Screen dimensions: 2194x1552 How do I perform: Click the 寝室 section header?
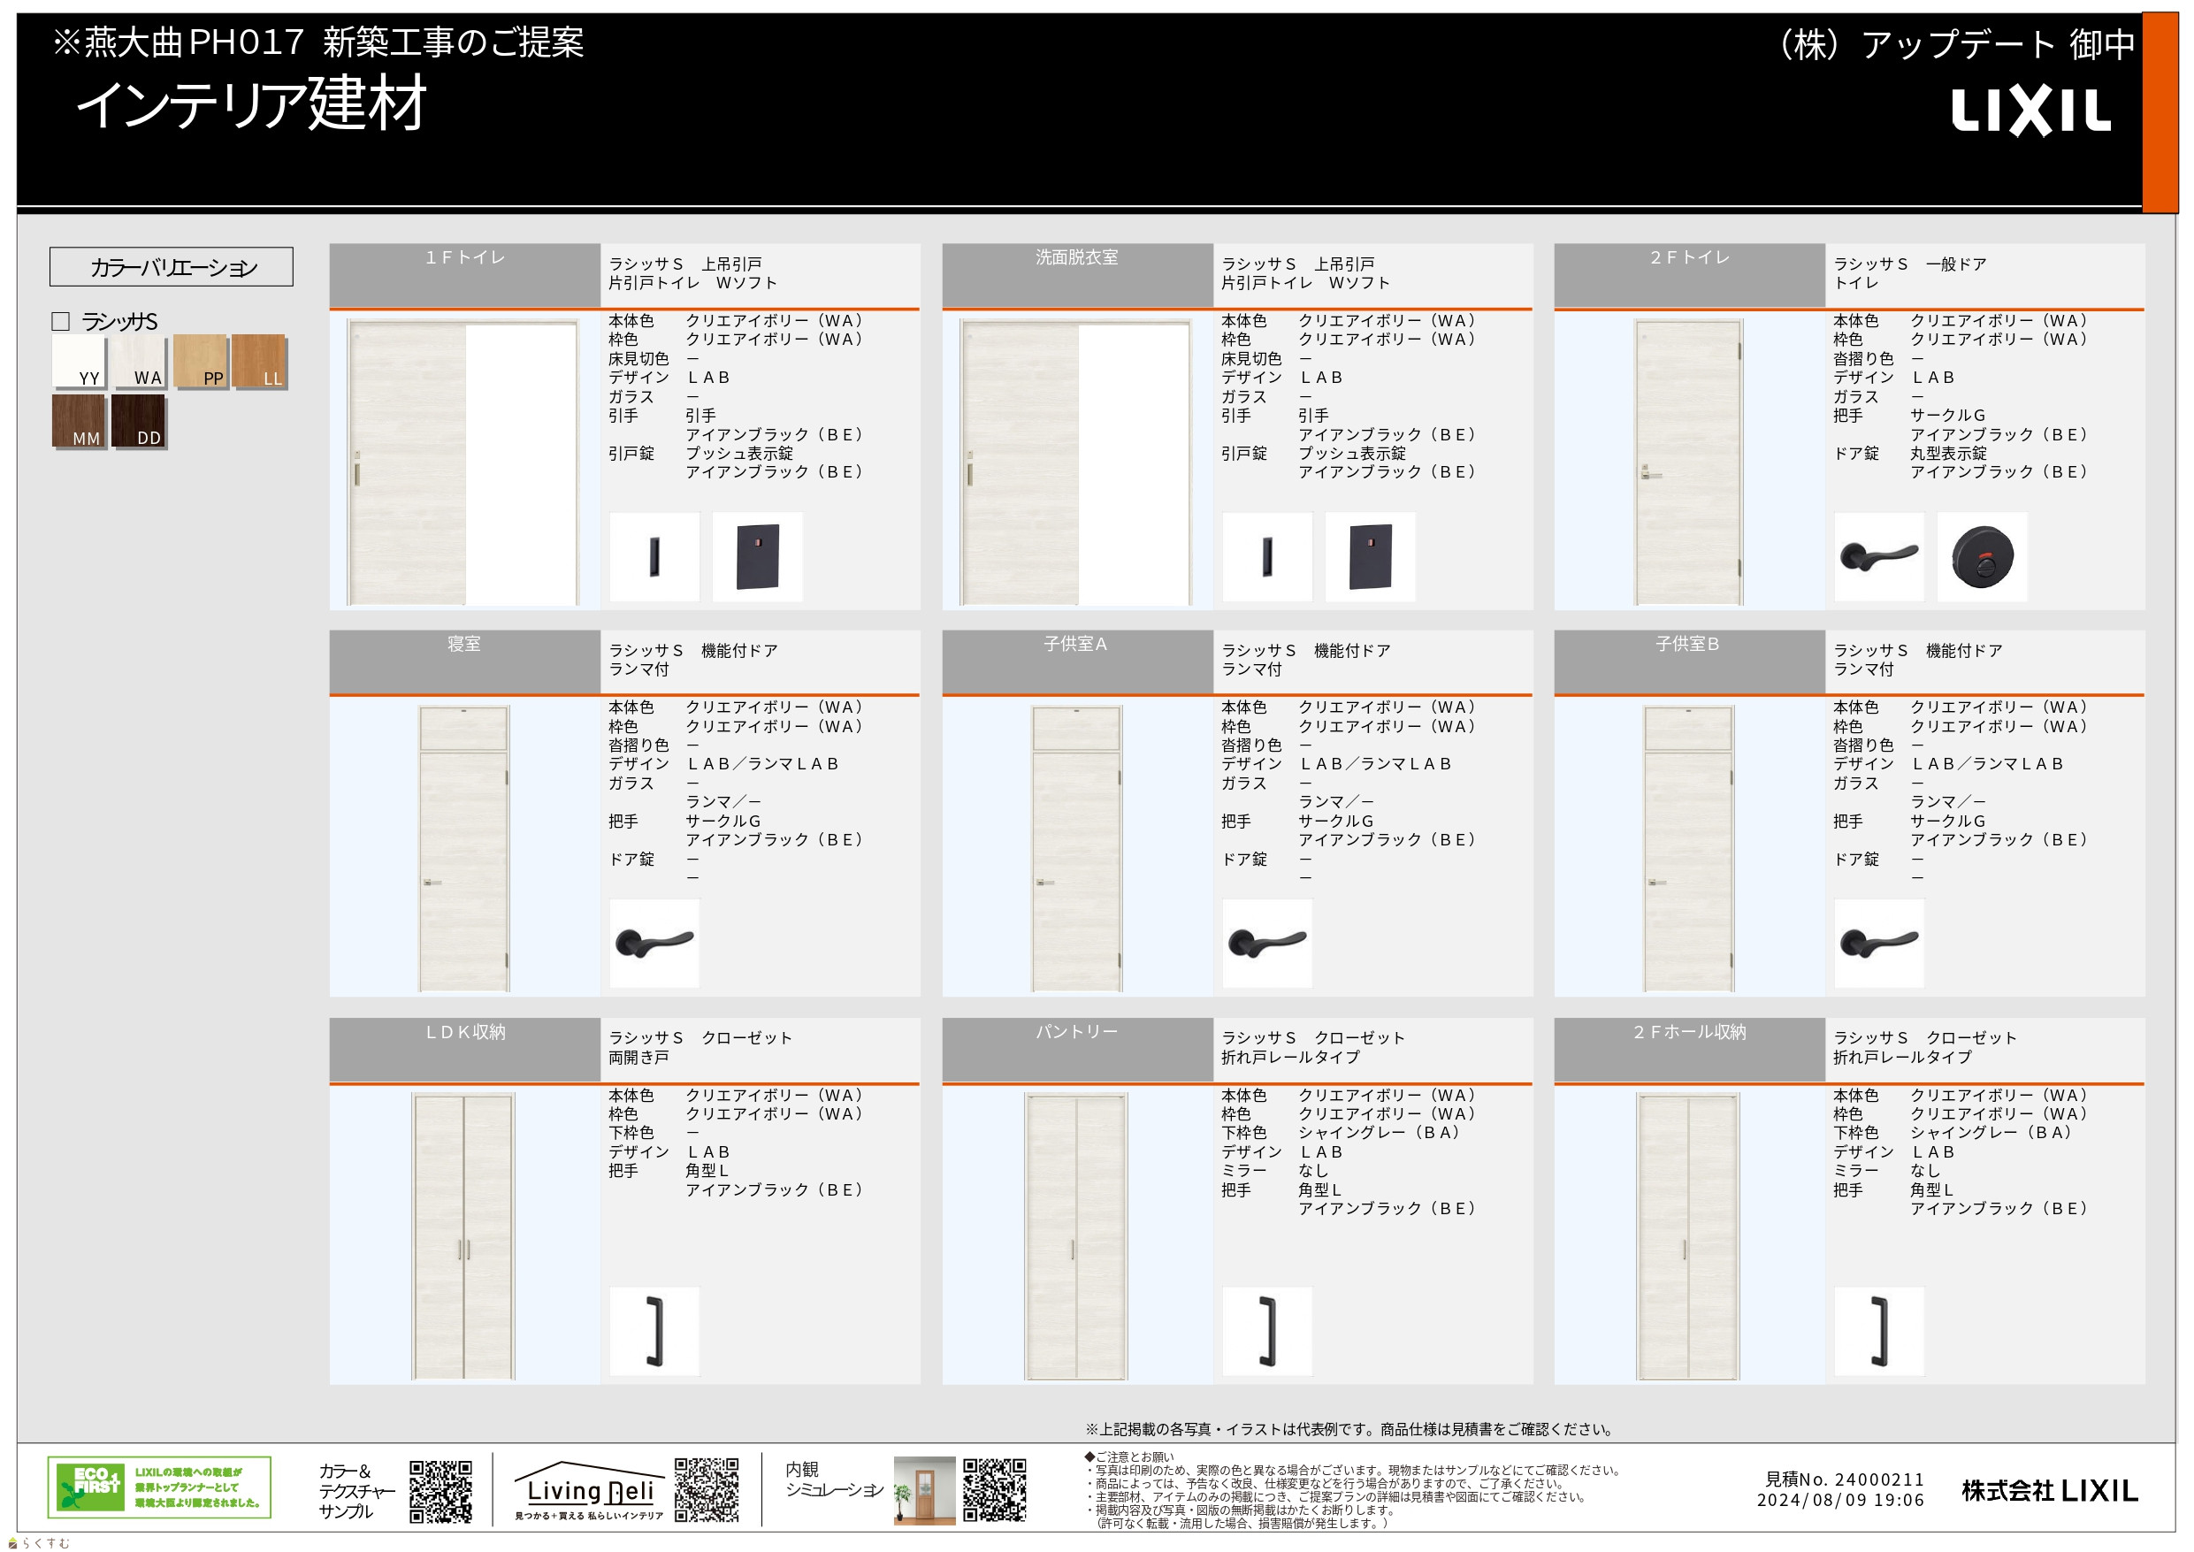[465, 661]
